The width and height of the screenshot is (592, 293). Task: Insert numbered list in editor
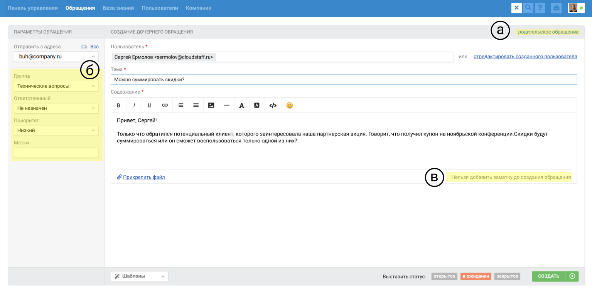click(x=180, y=105)
